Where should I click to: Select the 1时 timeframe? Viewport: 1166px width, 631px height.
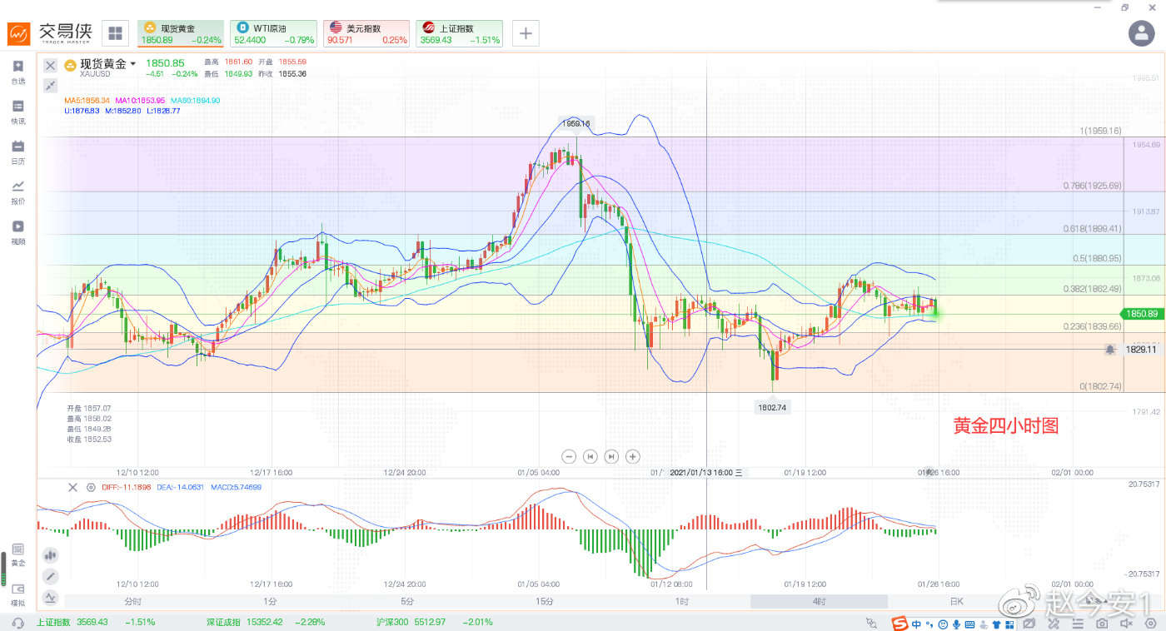tap(682, 601)
